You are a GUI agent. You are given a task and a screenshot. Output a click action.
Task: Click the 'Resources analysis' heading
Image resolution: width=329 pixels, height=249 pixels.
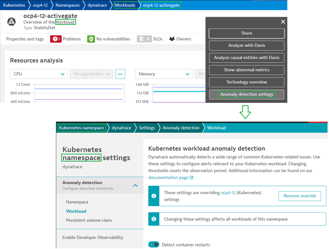click(x=36, y=60)
